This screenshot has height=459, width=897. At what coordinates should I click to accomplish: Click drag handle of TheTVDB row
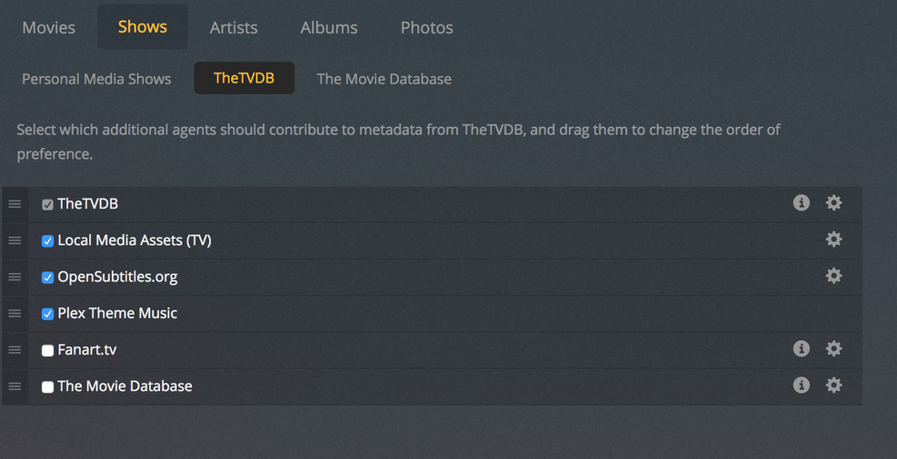[15, 204]
